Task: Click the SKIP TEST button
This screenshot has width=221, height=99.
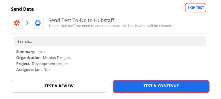Action: pos(196,8)
